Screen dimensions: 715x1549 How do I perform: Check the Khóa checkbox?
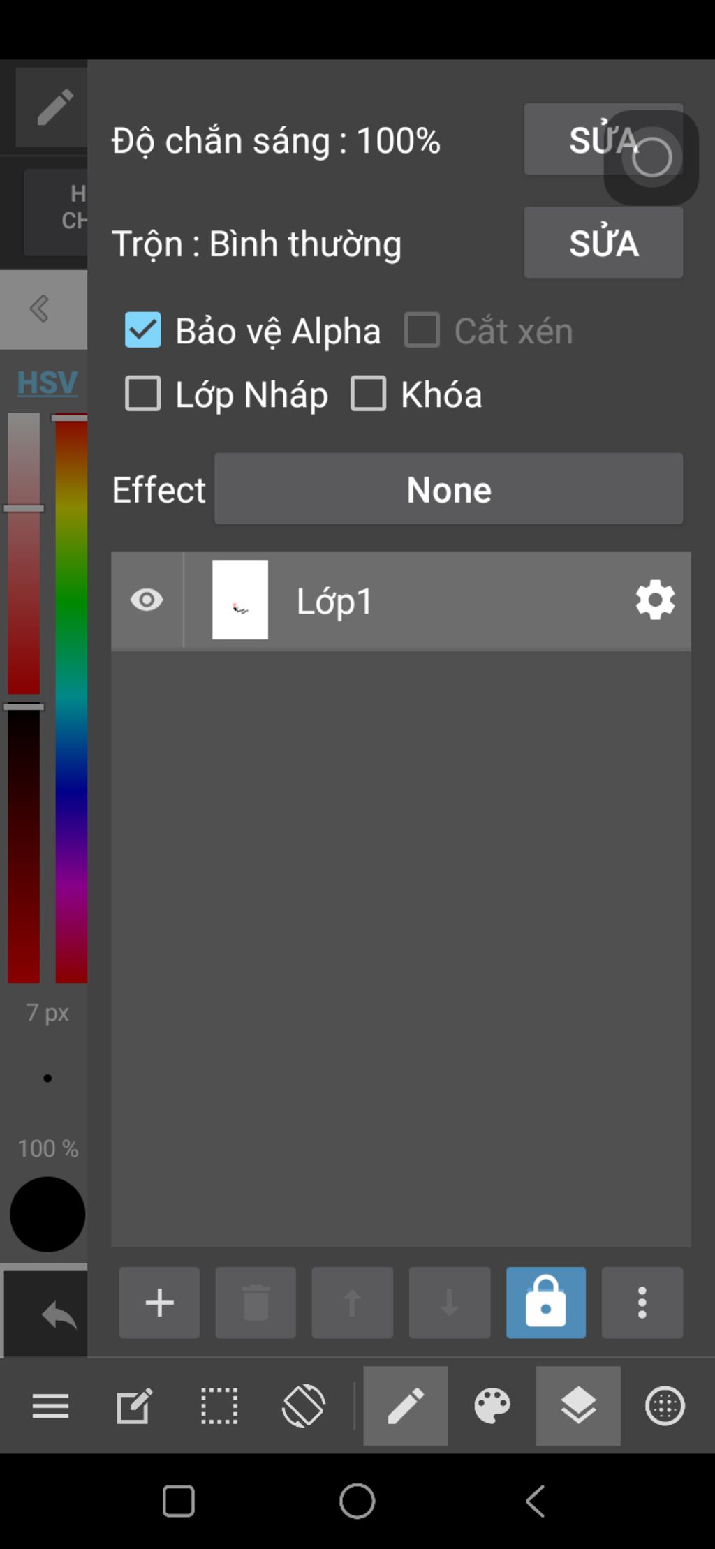[x=368, y=394]
